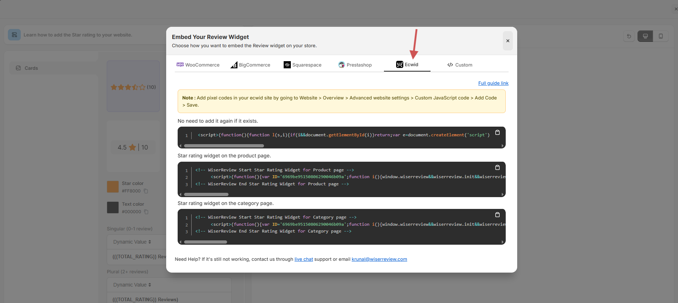Viewport: 678px width, 303px height.
Task: Click the undo reset icon
Action: 629,36
